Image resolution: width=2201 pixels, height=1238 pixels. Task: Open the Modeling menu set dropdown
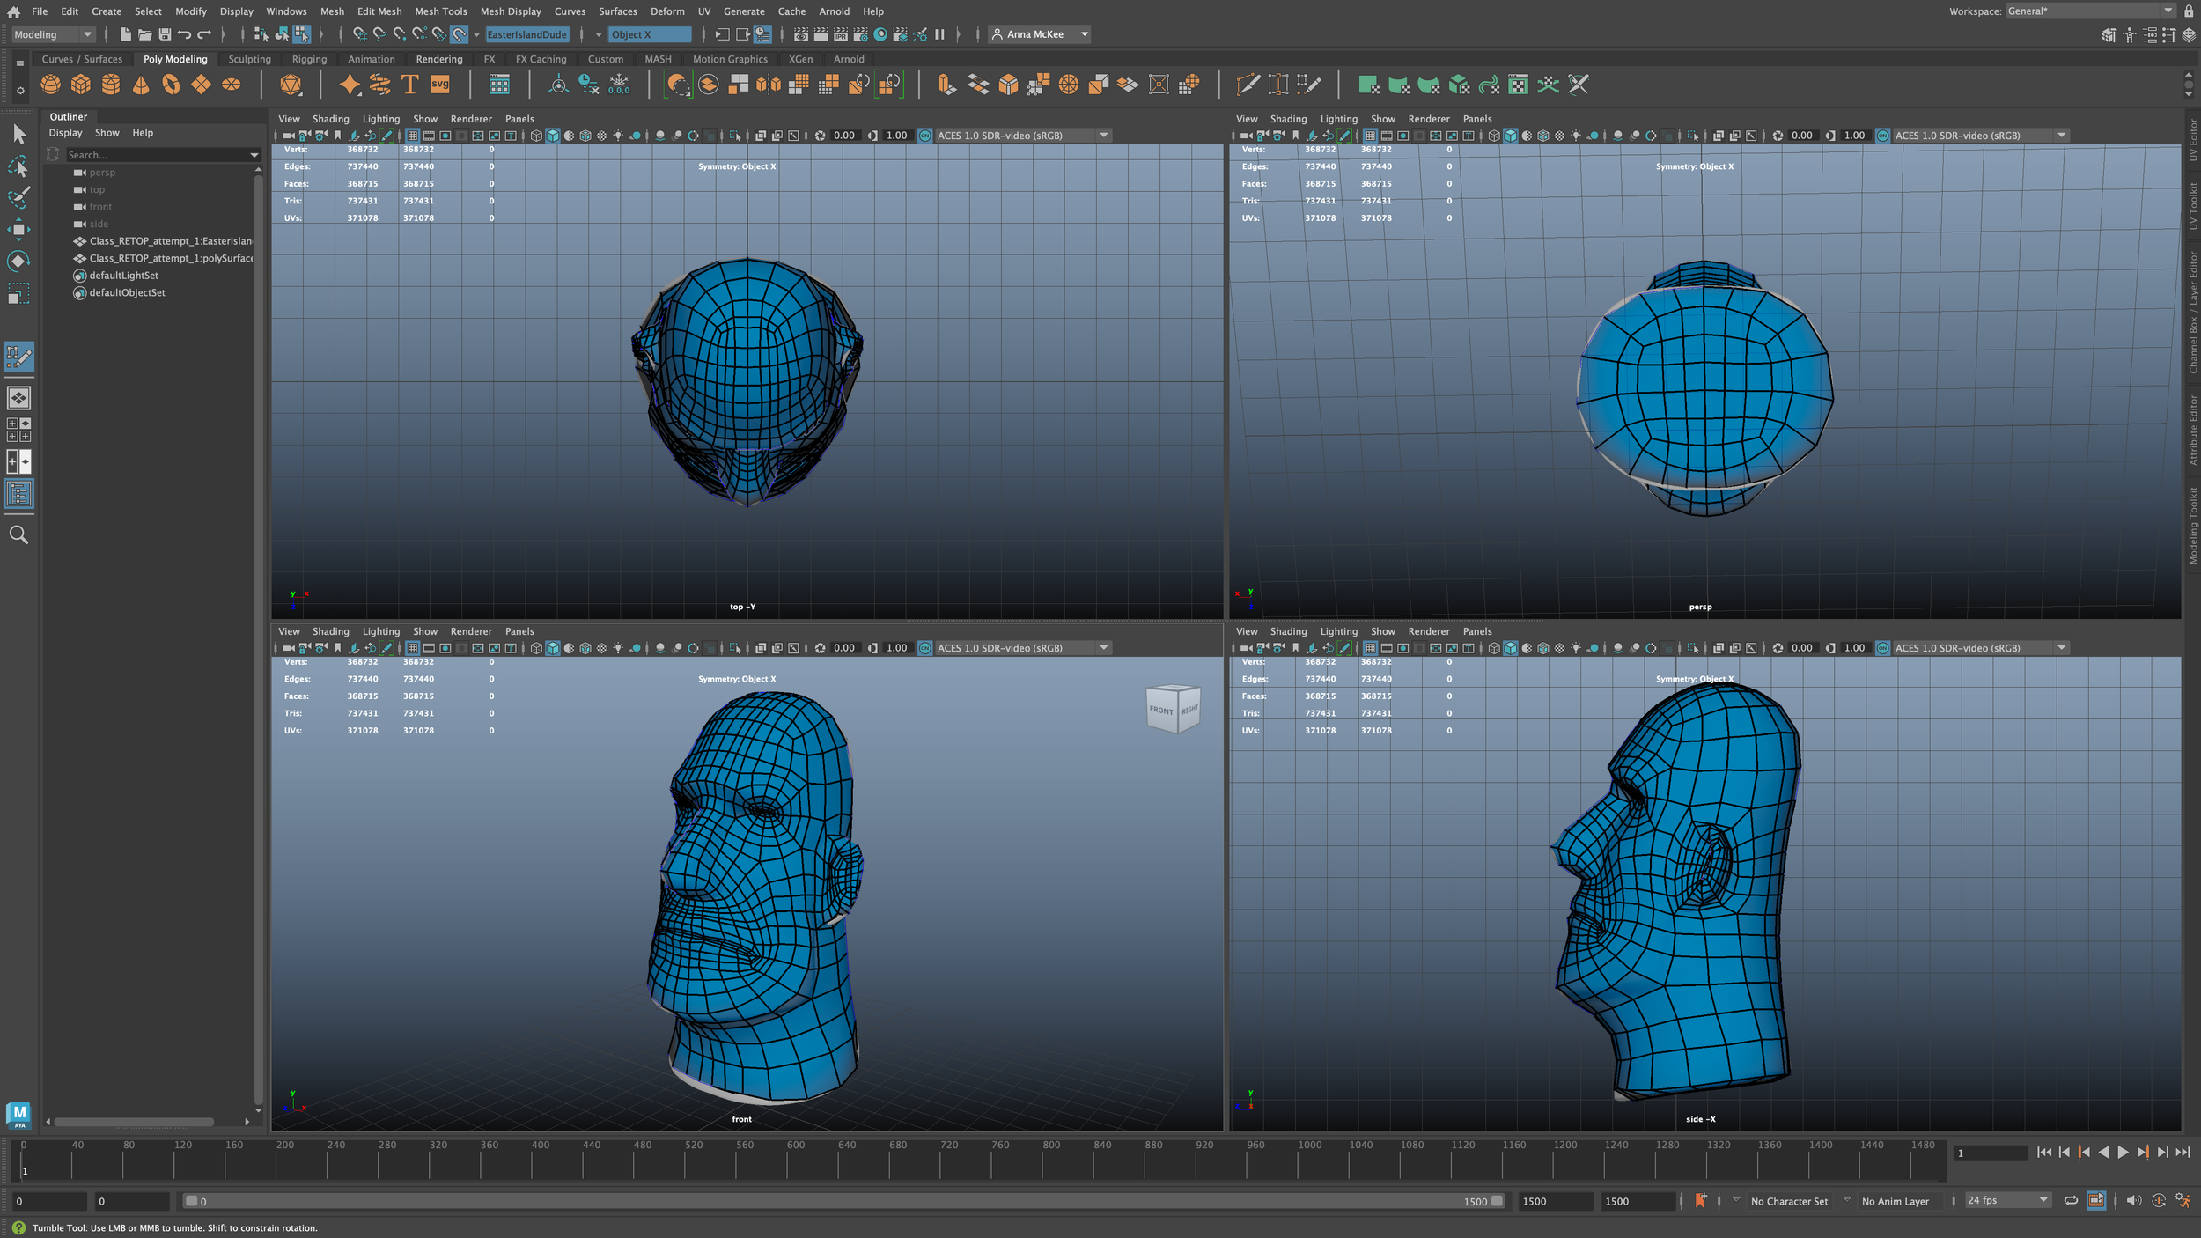[x=53, y=34]
